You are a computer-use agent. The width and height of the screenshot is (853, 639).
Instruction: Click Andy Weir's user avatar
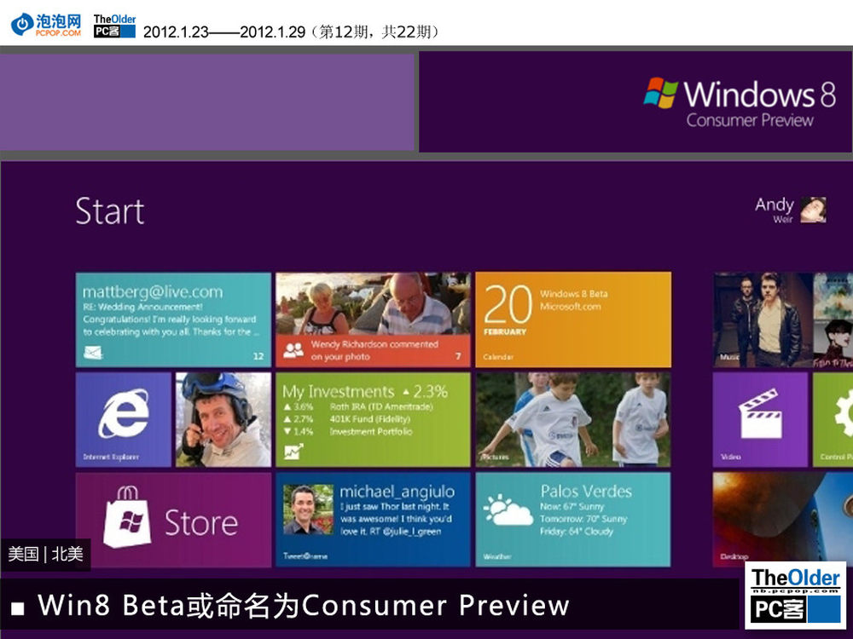pyautogui.click(x=813, y=210)
